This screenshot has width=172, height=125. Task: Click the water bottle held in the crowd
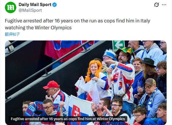pos(139,84)
